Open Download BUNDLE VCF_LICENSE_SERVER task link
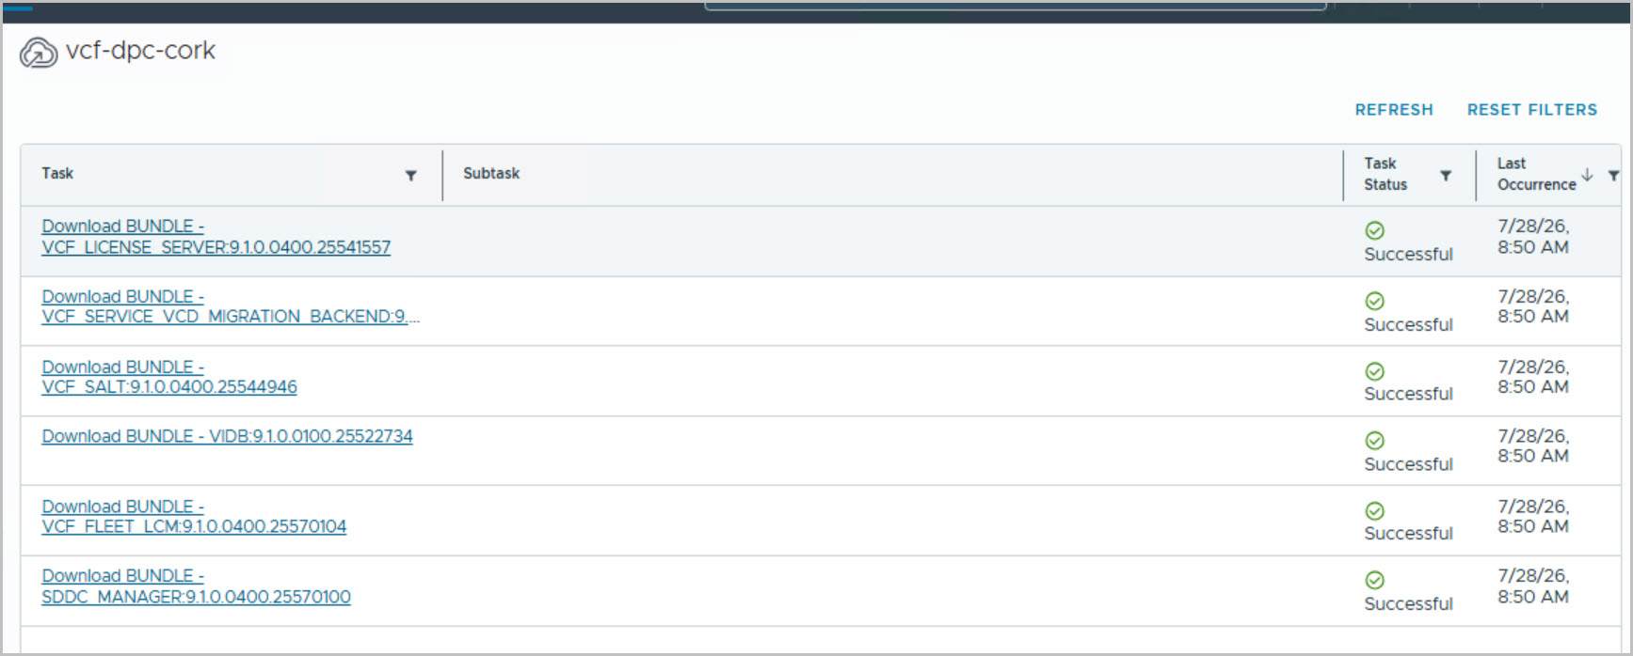This screenshot has height=656, width=1633. pyautogui.click(x=216, y=237)
